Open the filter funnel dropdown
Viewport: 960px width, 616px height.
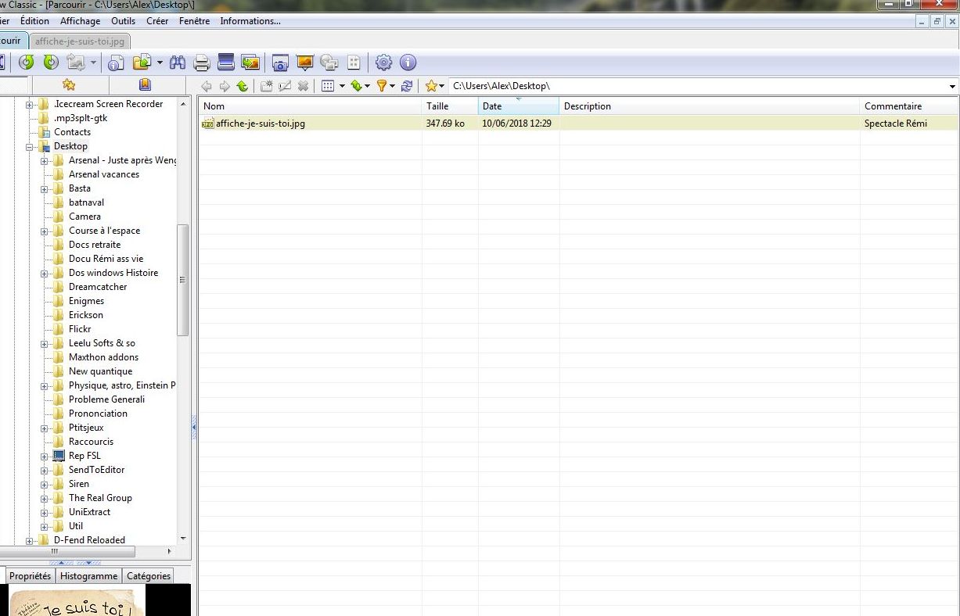(392, 86)
